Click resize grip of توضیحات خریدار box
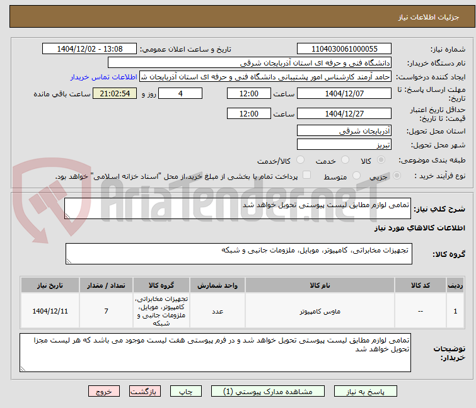476x408 pixels. (x=23, y=369)
